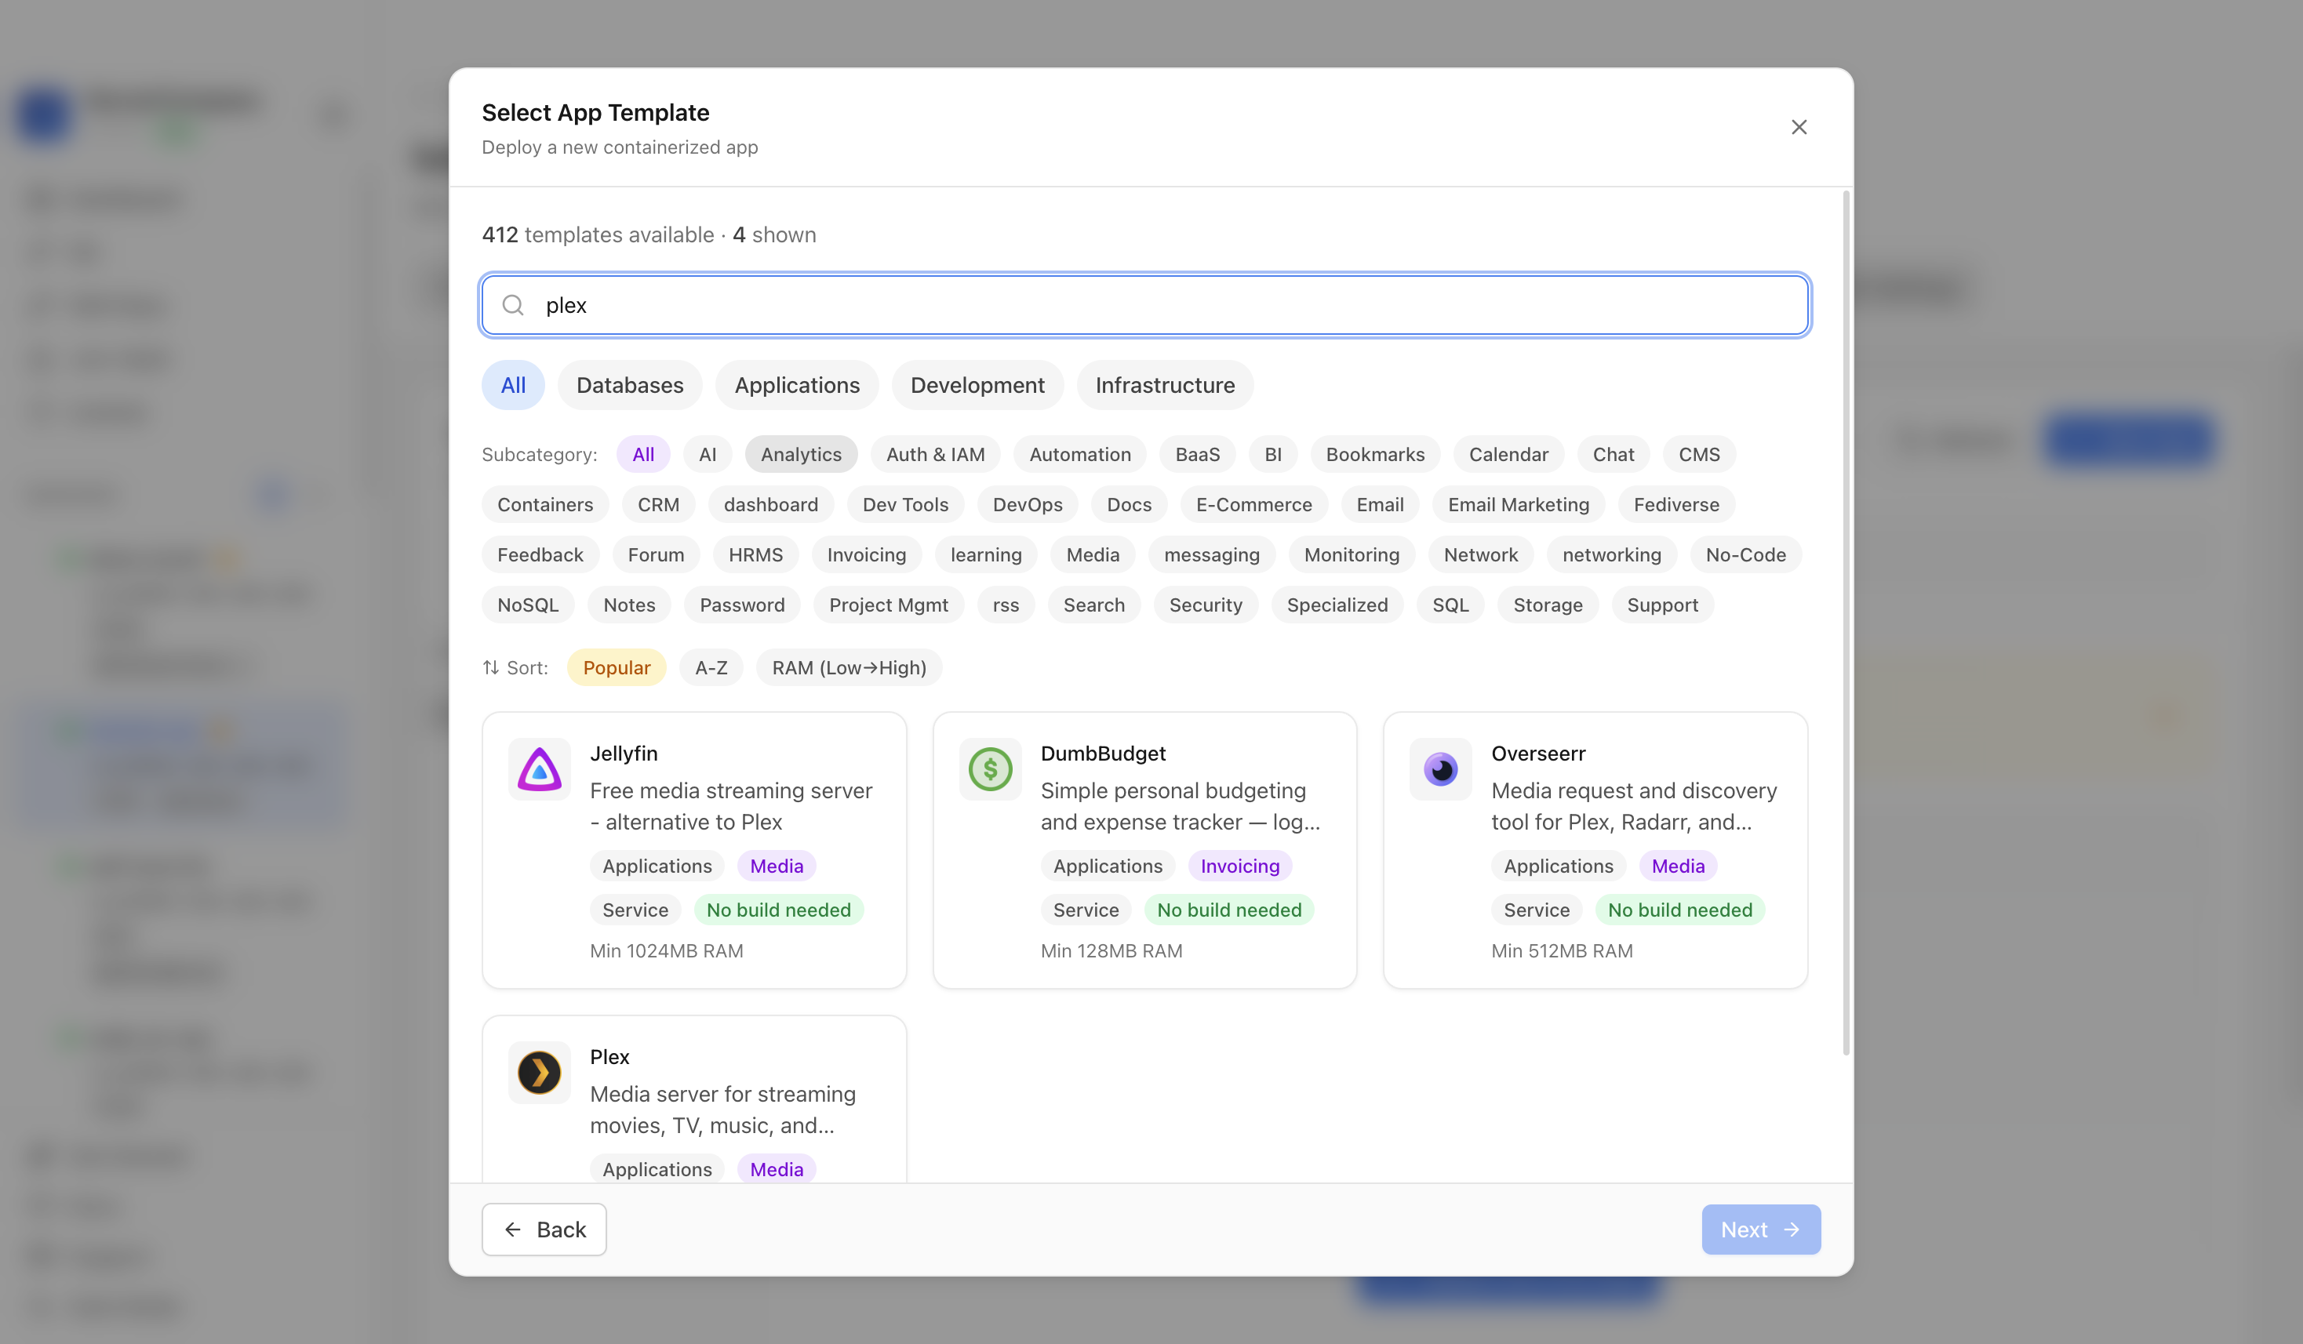
Task: Filter by Dev Tools subcategory
Action: tap(904, 504)
